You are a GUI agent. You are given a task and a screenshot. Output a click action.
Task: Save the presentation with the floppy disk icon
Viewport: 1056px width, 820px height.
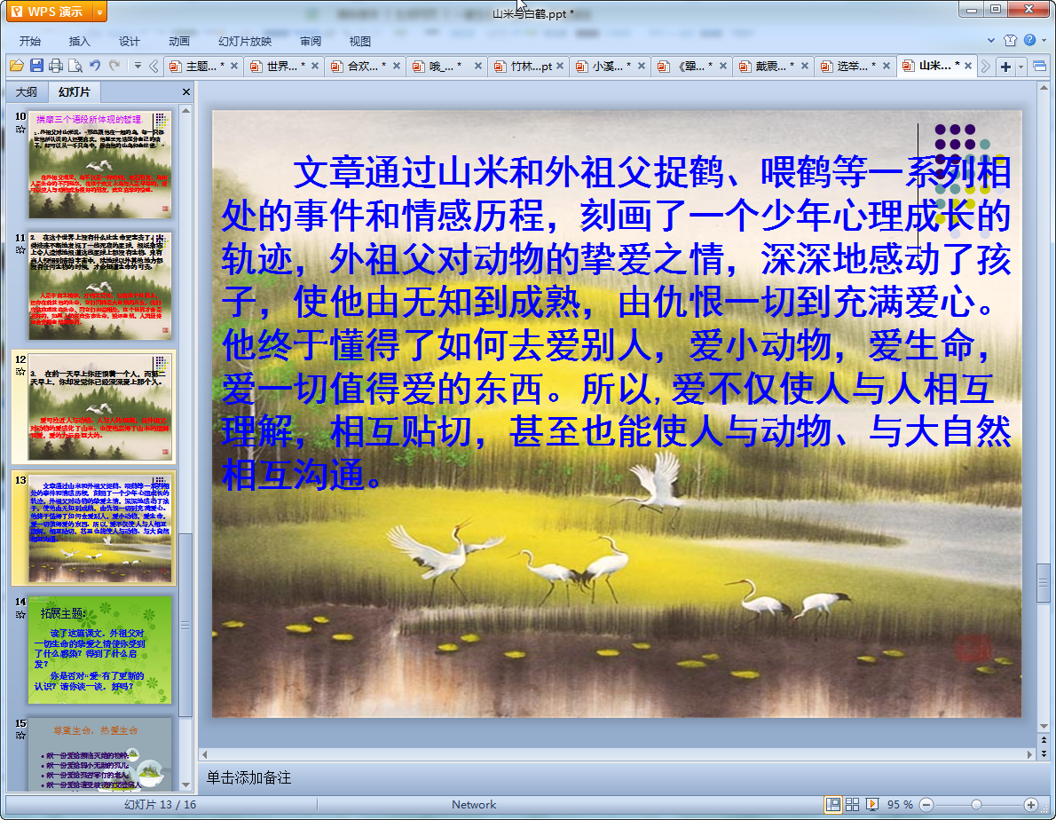click(x=36, y=66)
